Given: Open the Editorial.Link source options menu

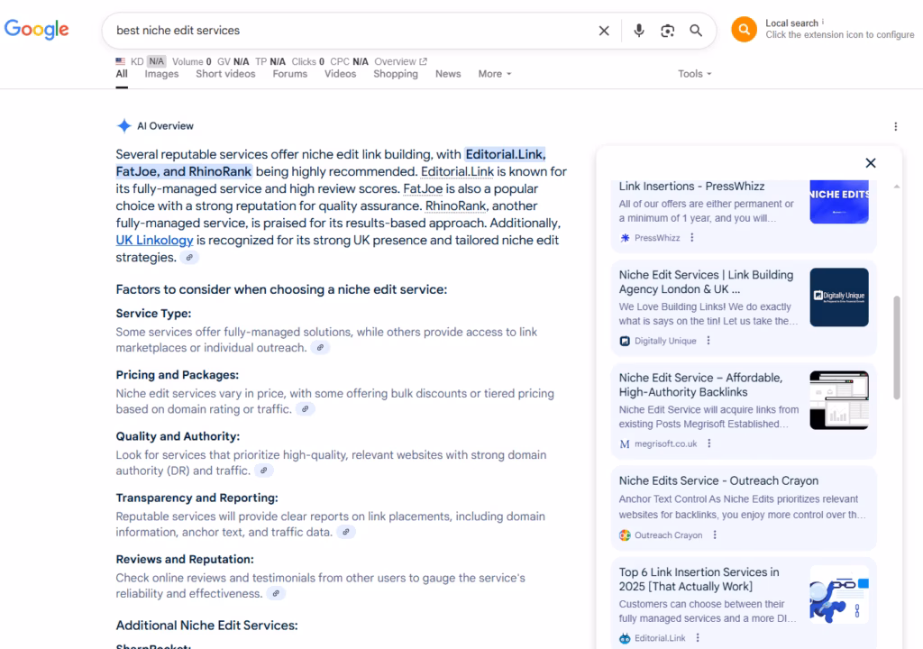Looking at the screenshot, I should pos(698,638).
